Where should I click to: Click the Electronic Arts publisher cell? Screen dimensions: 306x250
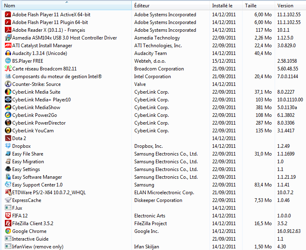150,216
